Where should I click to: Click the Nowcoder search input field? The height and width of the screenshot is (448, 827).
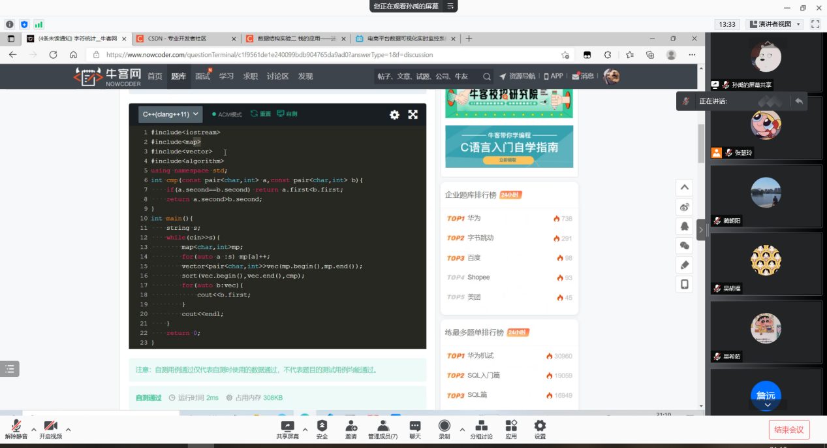click(428, 76)
